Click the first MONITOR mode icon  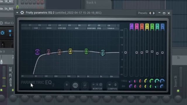coord(93,85)
